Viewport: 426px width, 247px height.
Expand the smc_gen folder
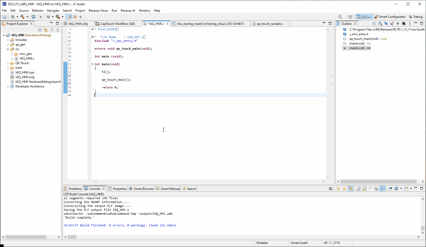(12, 54)
